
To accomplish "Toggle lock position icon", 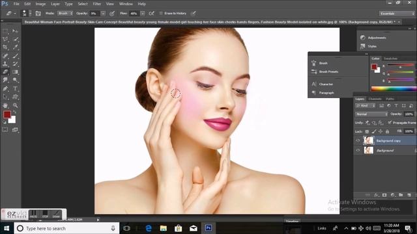I will [381, 131].
